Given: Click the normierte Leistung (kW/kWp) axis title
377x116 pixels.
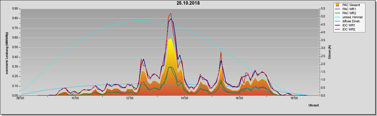Looking at the screenshot, I should (x=7, y=52).
